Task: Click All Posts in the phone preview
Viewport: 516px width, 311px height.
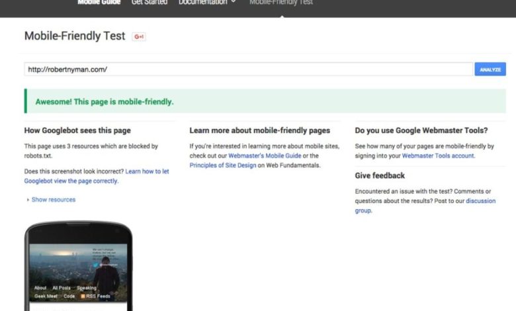Action: [x=62, y=288]
